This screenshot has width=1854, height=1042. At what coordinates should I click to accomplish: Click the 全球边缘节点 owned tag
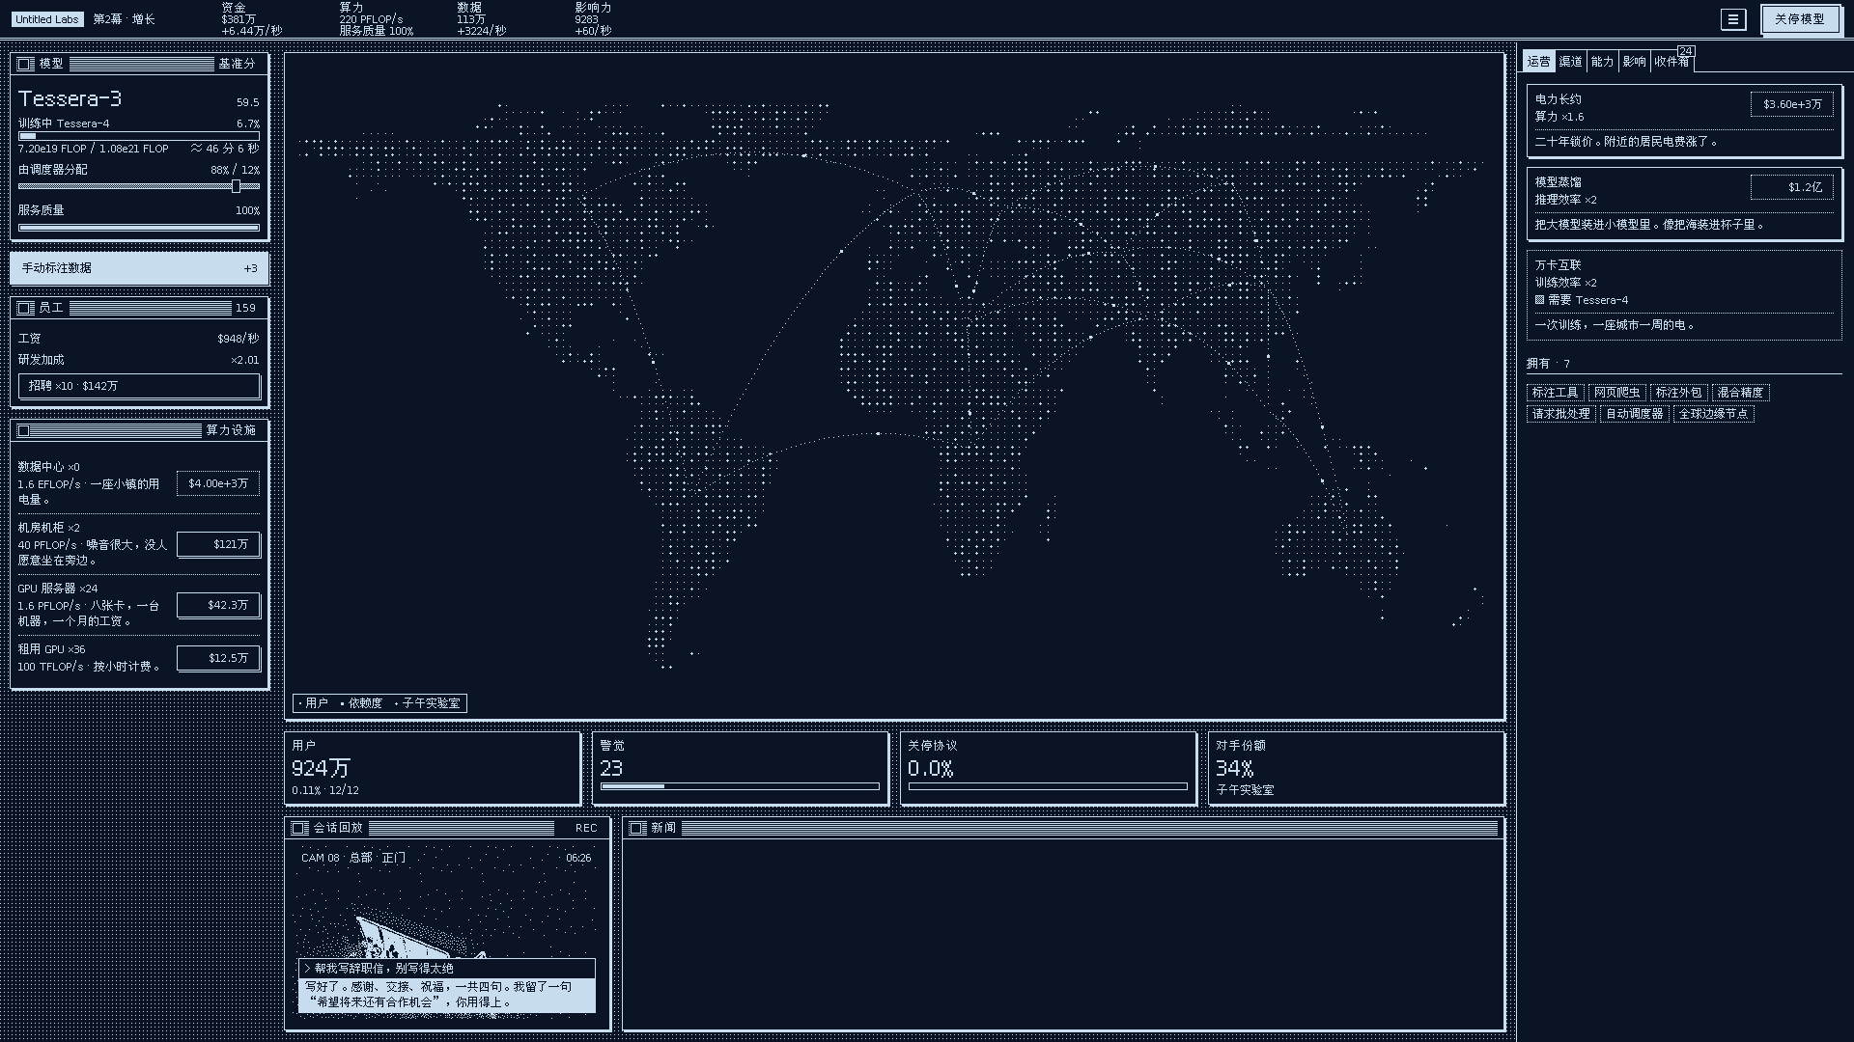click(1714, 414)
